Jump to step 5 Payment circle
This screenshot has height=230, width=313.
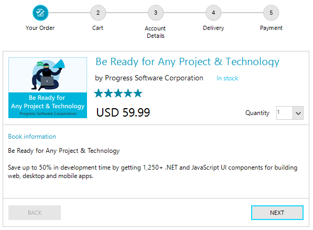click(x=271, y=13)
